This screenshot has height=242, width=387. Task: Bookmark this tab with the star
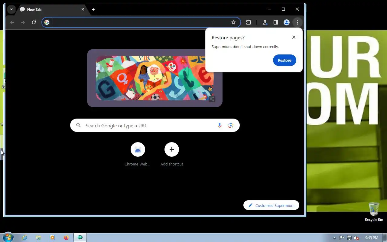tap(233, 22)
